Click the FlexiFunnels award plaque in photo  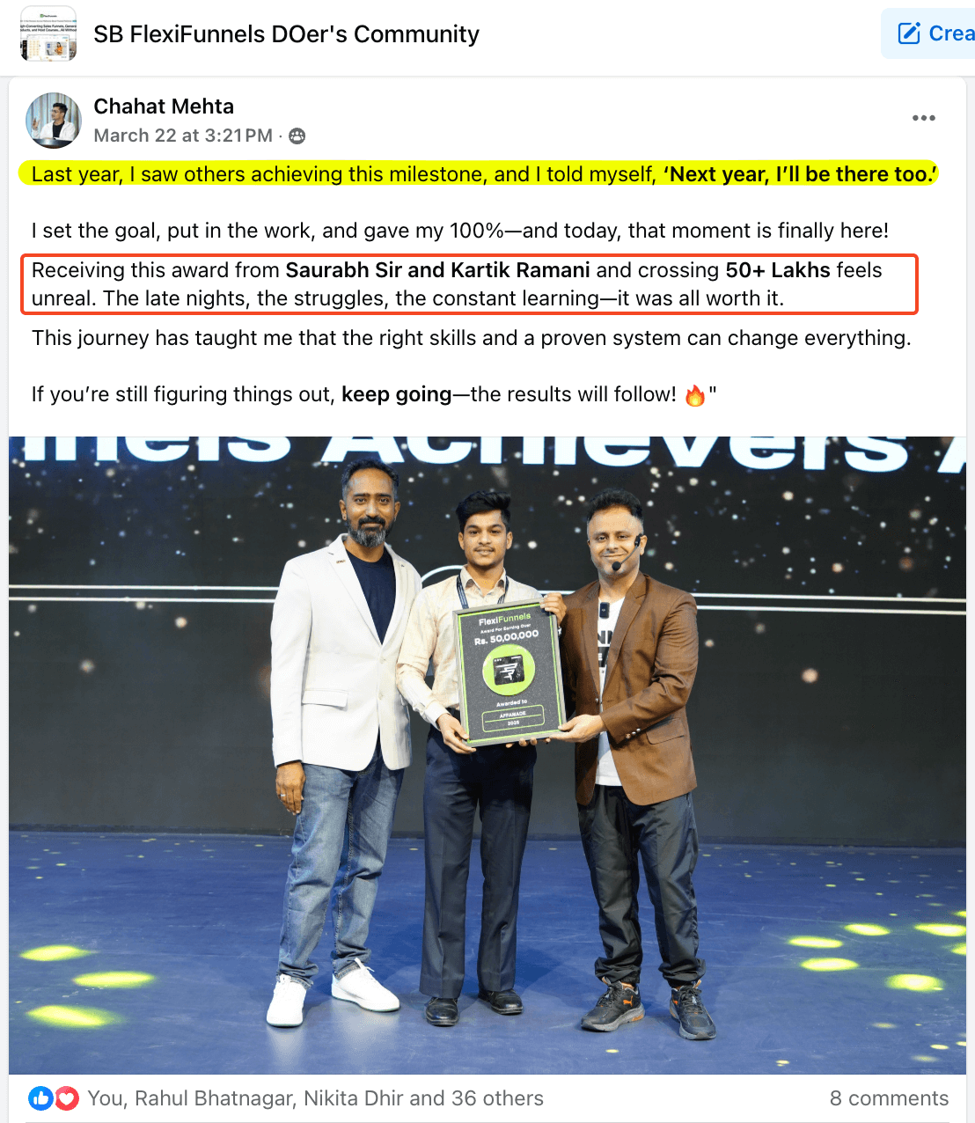(510, 673)
